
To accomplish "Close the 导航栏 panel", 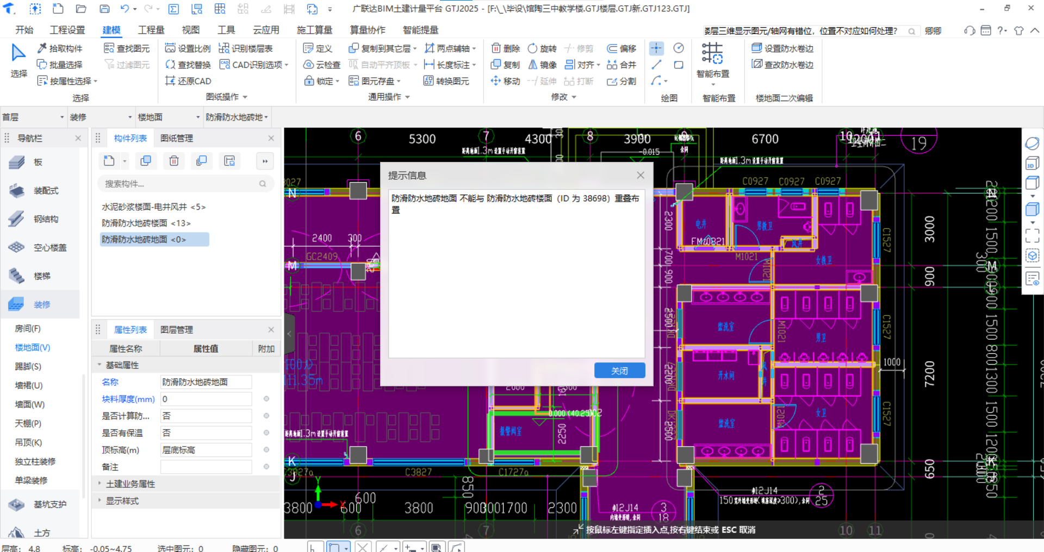I will click(78, 138).
